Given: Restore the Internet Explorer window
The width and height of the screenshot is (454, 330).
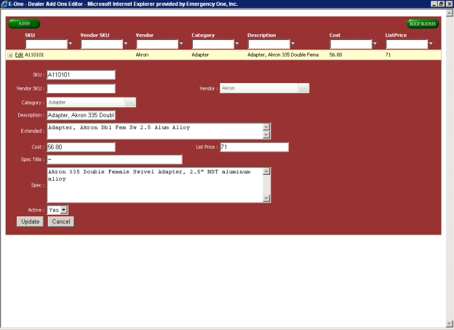Looking at the screenshot, I should click(x=441, y=4).
